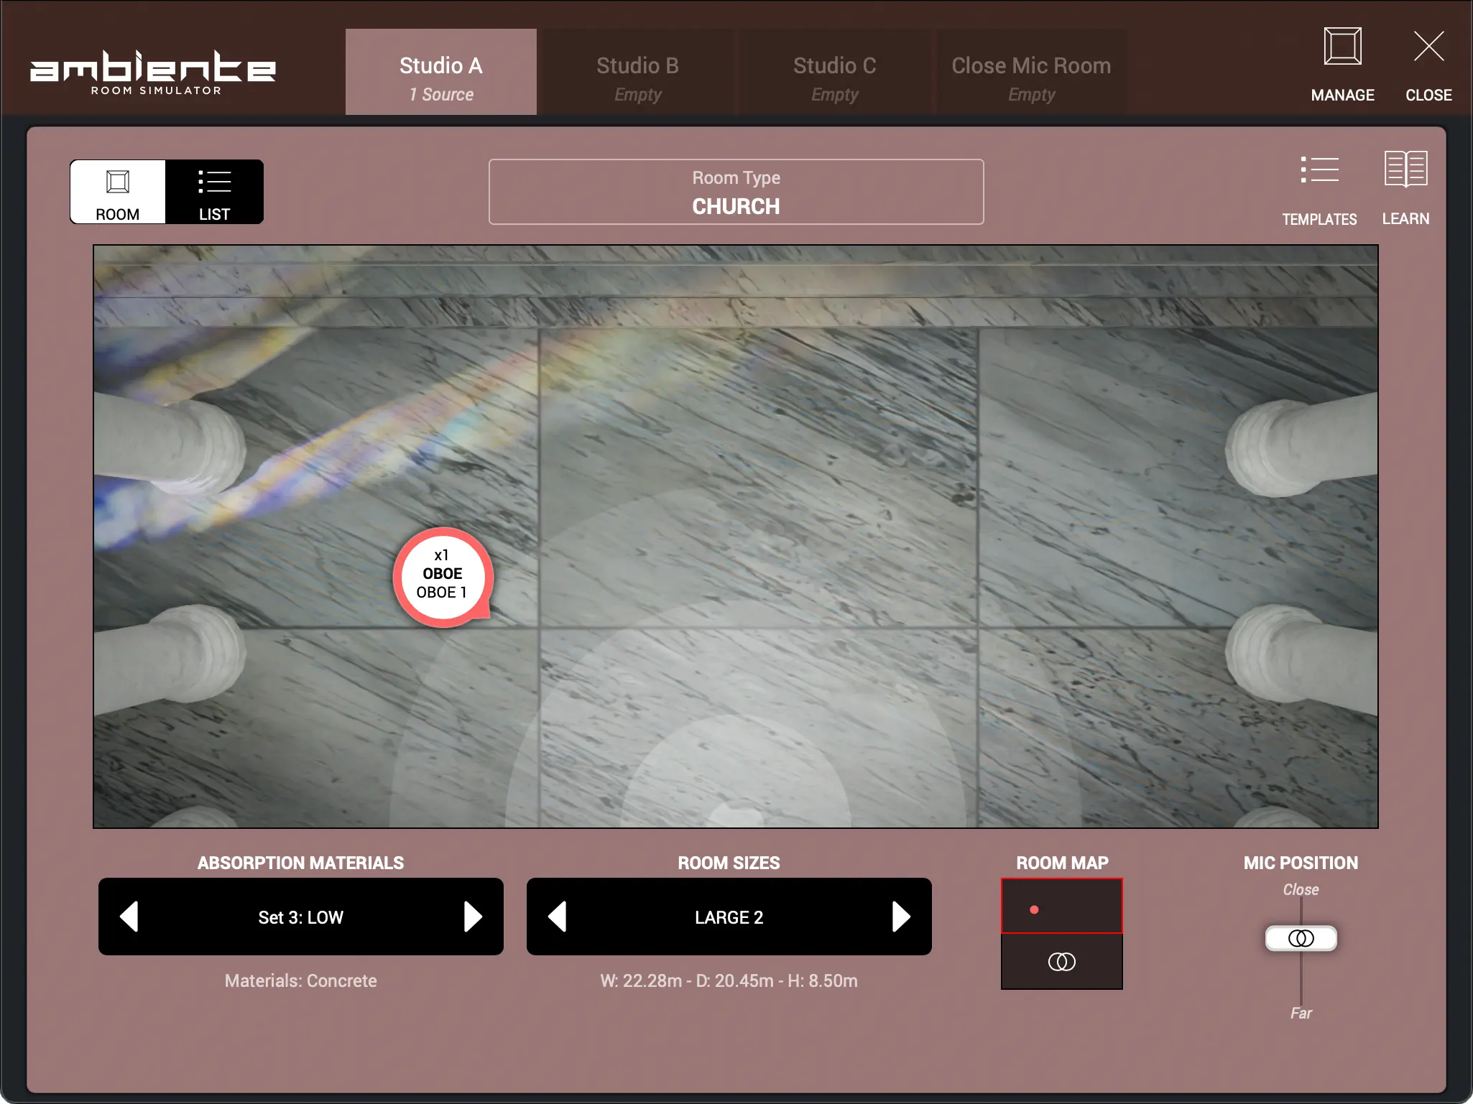Switch to ROOM view
The image size is (1473, 1104).
click(x=118, y=192)
